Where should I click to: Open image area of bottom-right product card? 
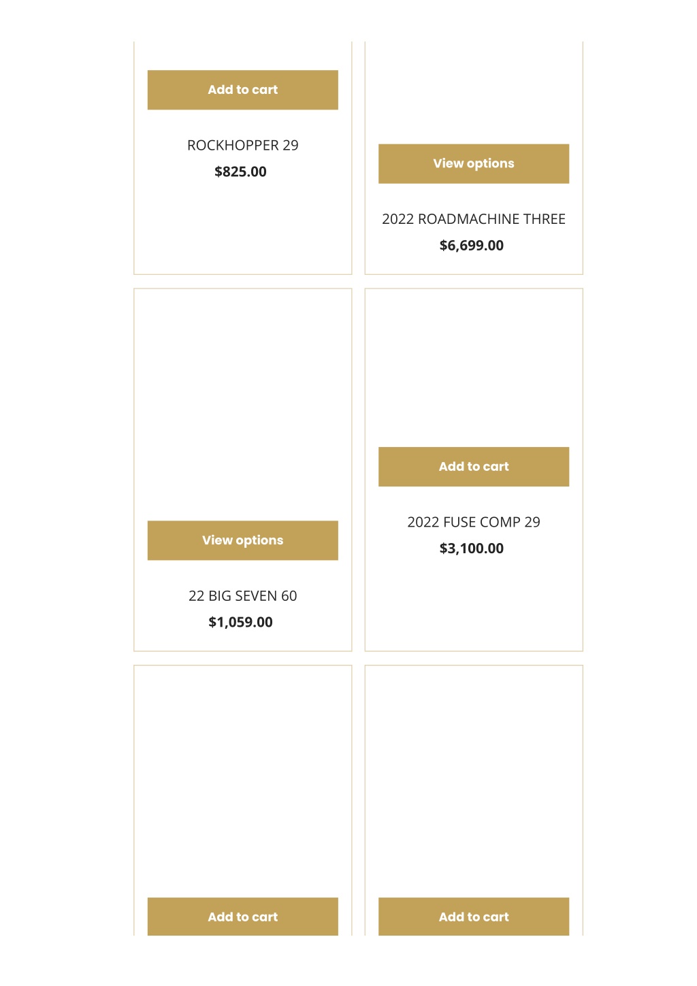(474, 781)
